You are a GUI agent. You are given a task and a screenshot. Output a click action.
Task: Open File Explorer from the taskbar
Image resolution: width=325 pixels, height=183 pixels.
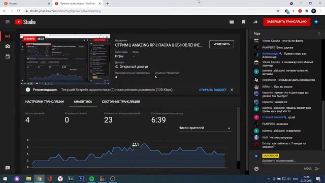28,178
